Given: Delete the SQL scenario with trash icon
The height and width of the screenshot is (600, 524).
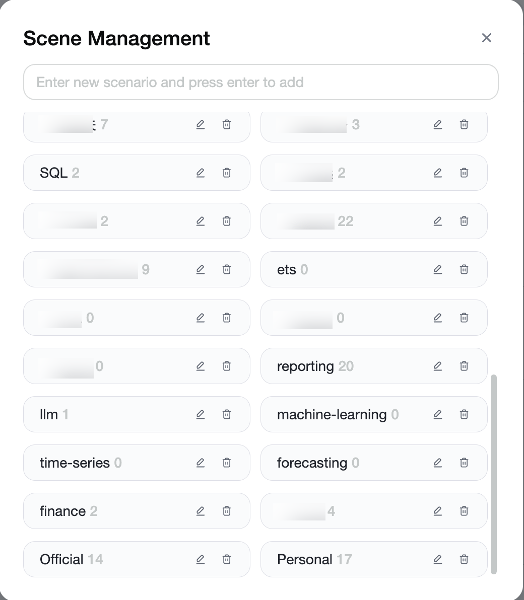Looking at the screenshot, I should point(227,173).
